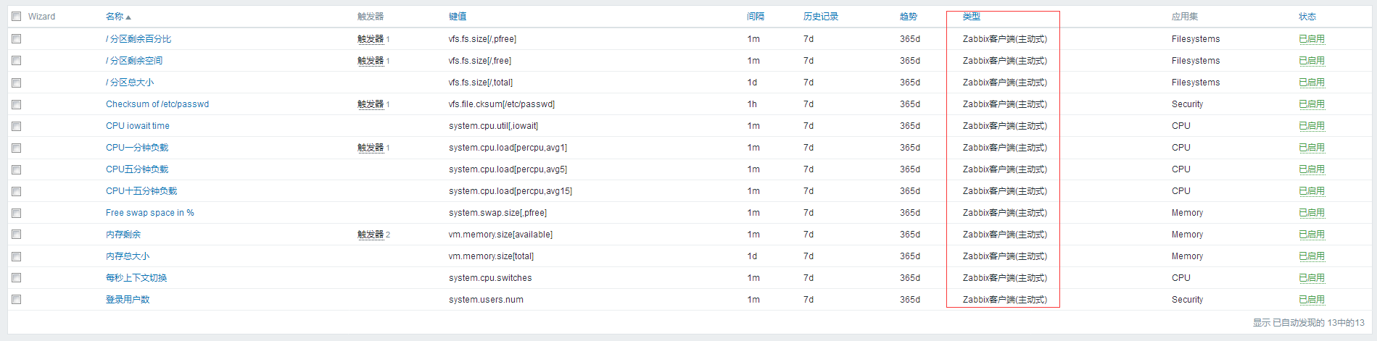1377x341 pixels.
Task: Sort the items by 状态 column header
Action: pyautogui.click(x=1307, y=17)
